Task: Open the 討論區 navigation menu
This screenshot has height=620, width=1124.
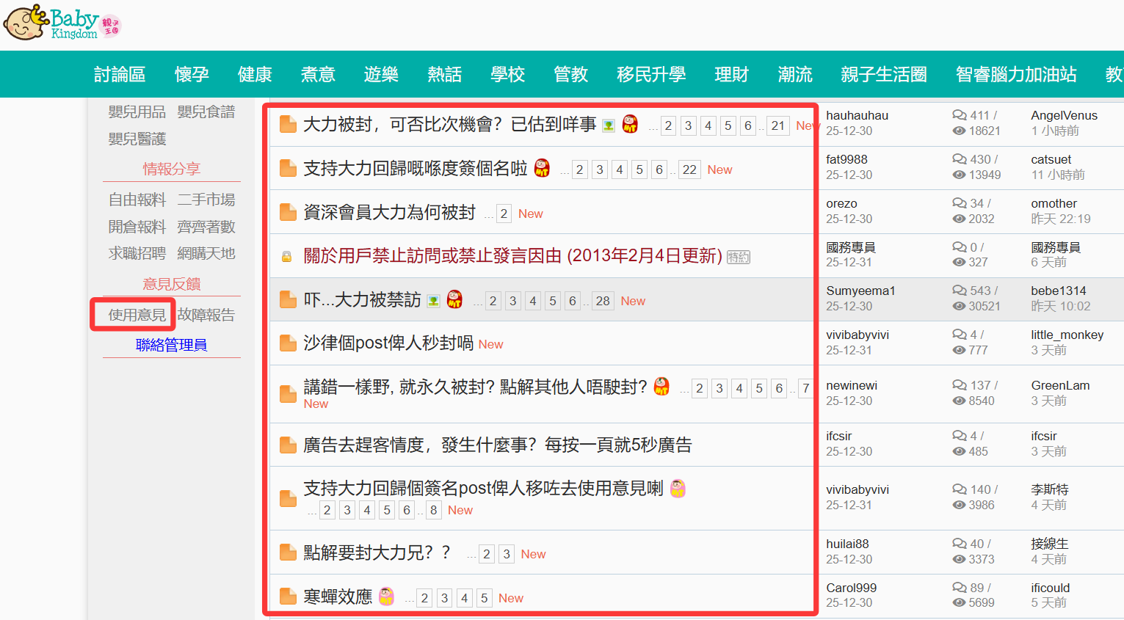Action: pyautogui.click(x=120, y=74)
